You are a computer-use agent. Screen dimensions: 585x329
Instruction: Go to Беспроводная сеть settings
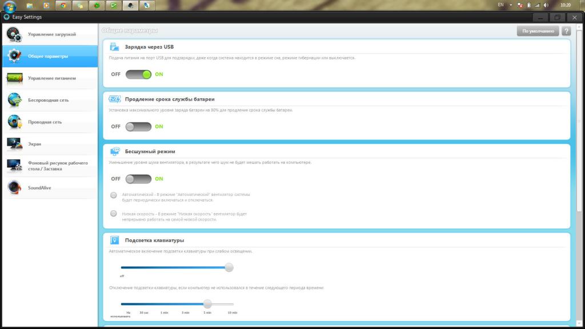pos(50,100)
